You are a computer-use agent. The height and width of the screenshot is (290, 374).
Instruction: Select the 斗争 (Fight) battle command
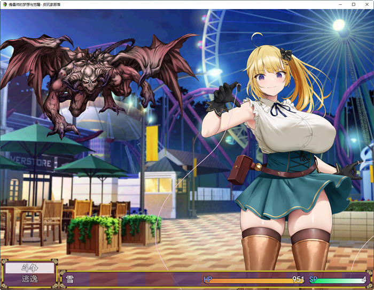[x=30, y=268]
